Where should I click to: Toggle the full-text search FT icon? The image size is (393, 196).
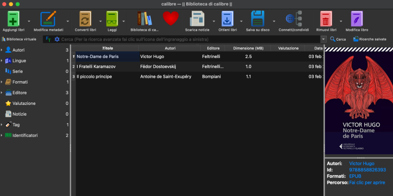tap(48, 39)
